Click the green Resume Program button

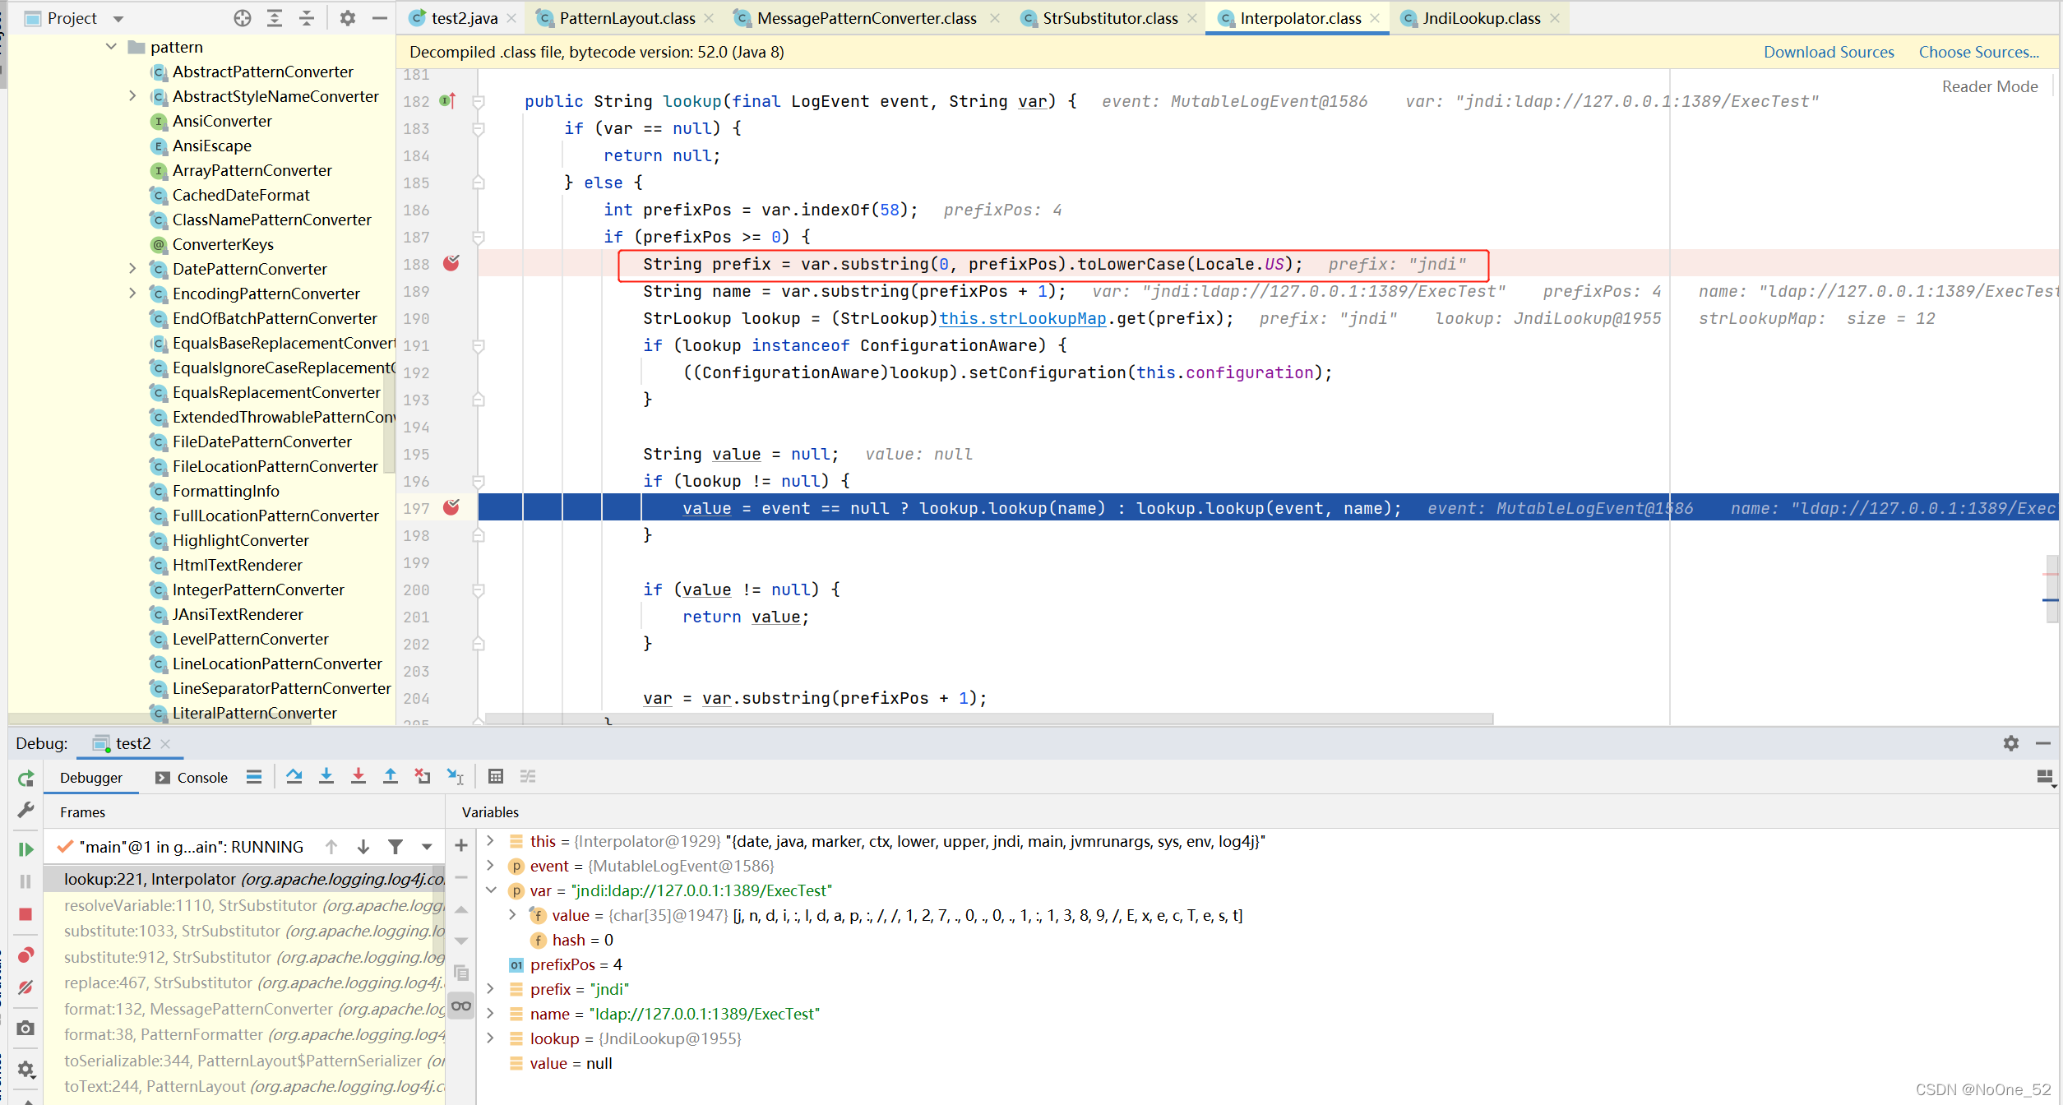(x=25, y=849)
